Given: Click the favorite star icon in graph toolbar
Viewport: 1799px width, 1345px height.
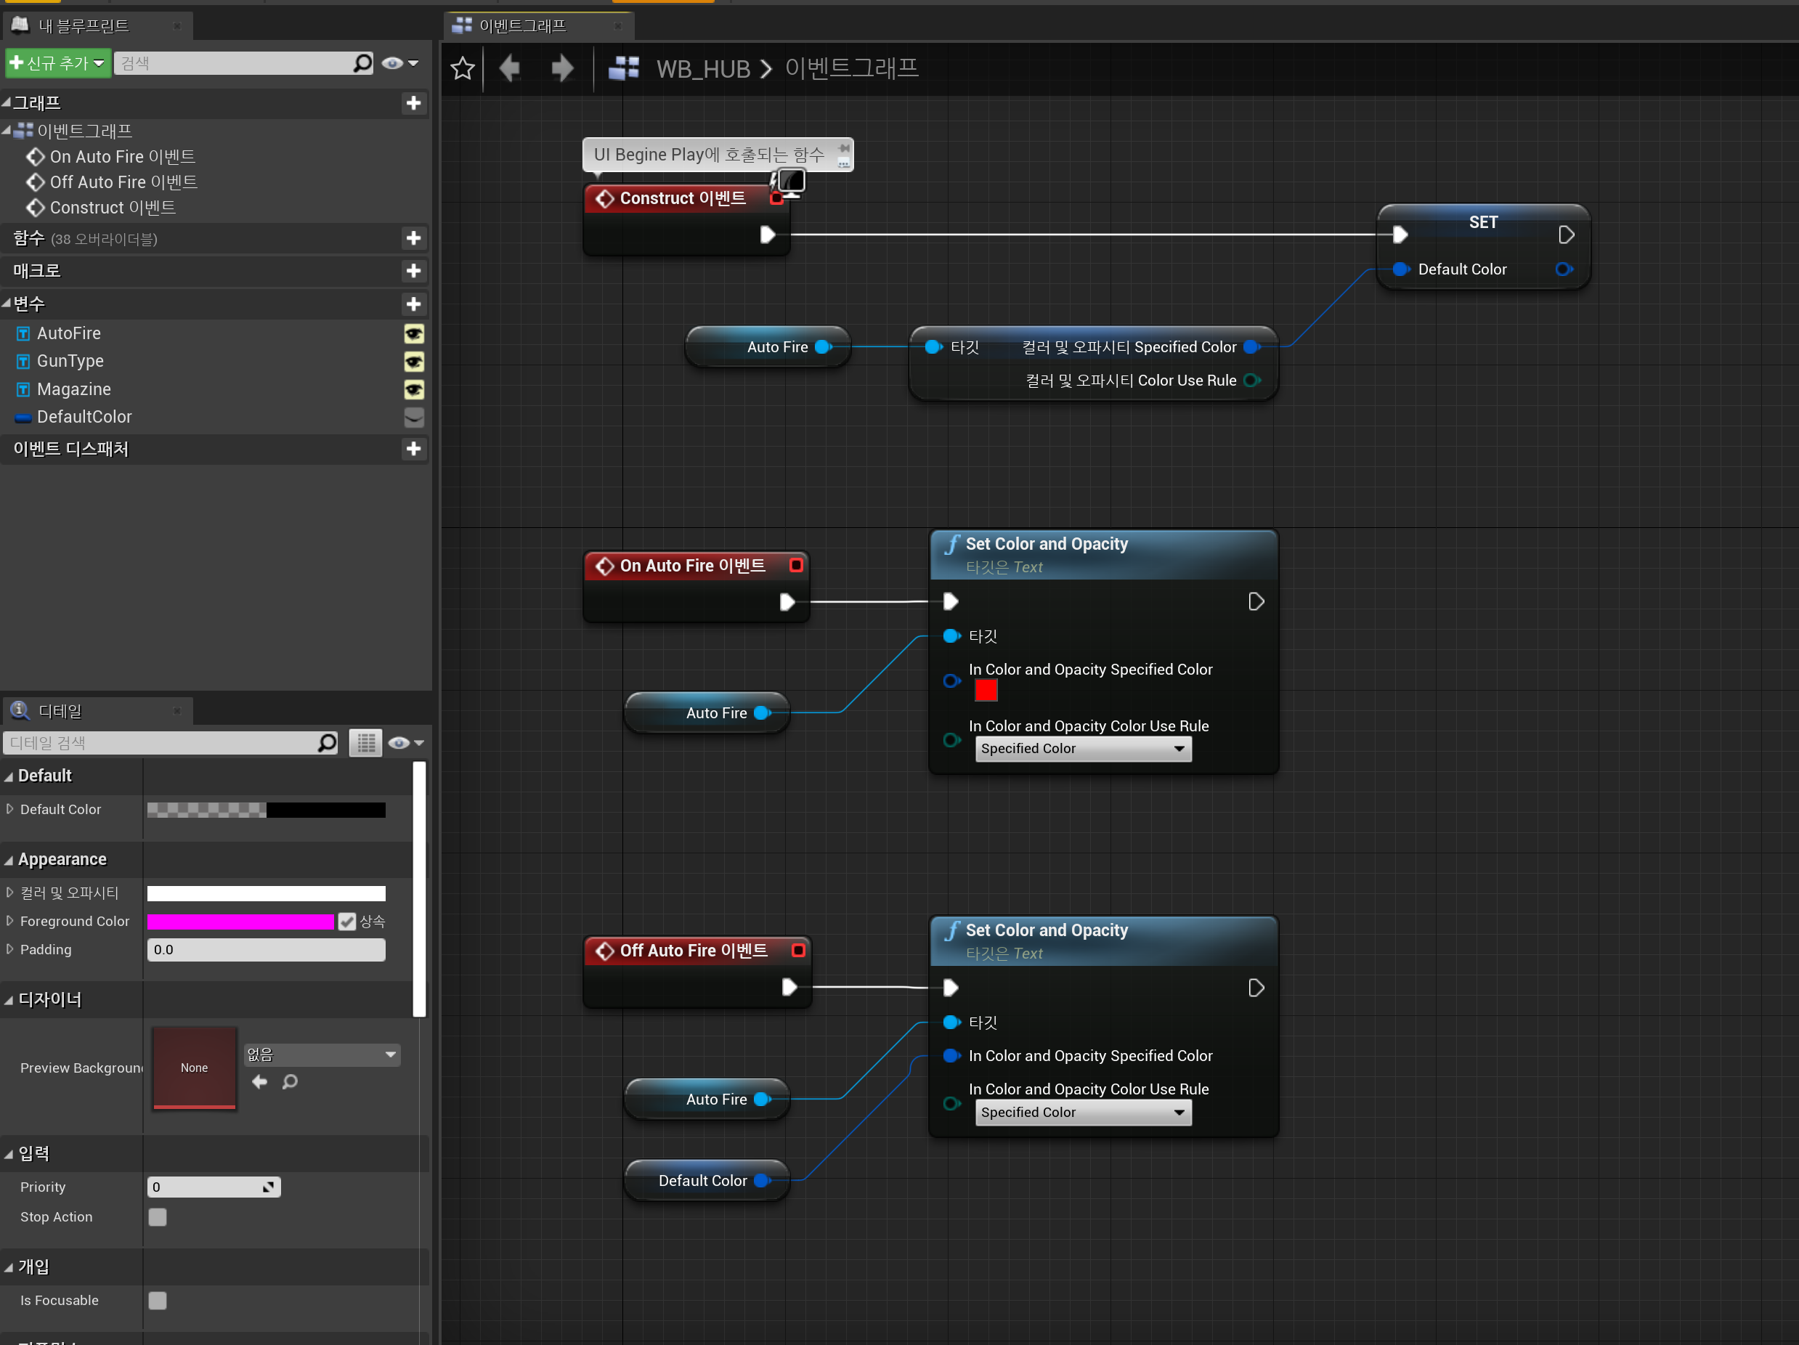Looking at the screenshot, I should [462, 68].
